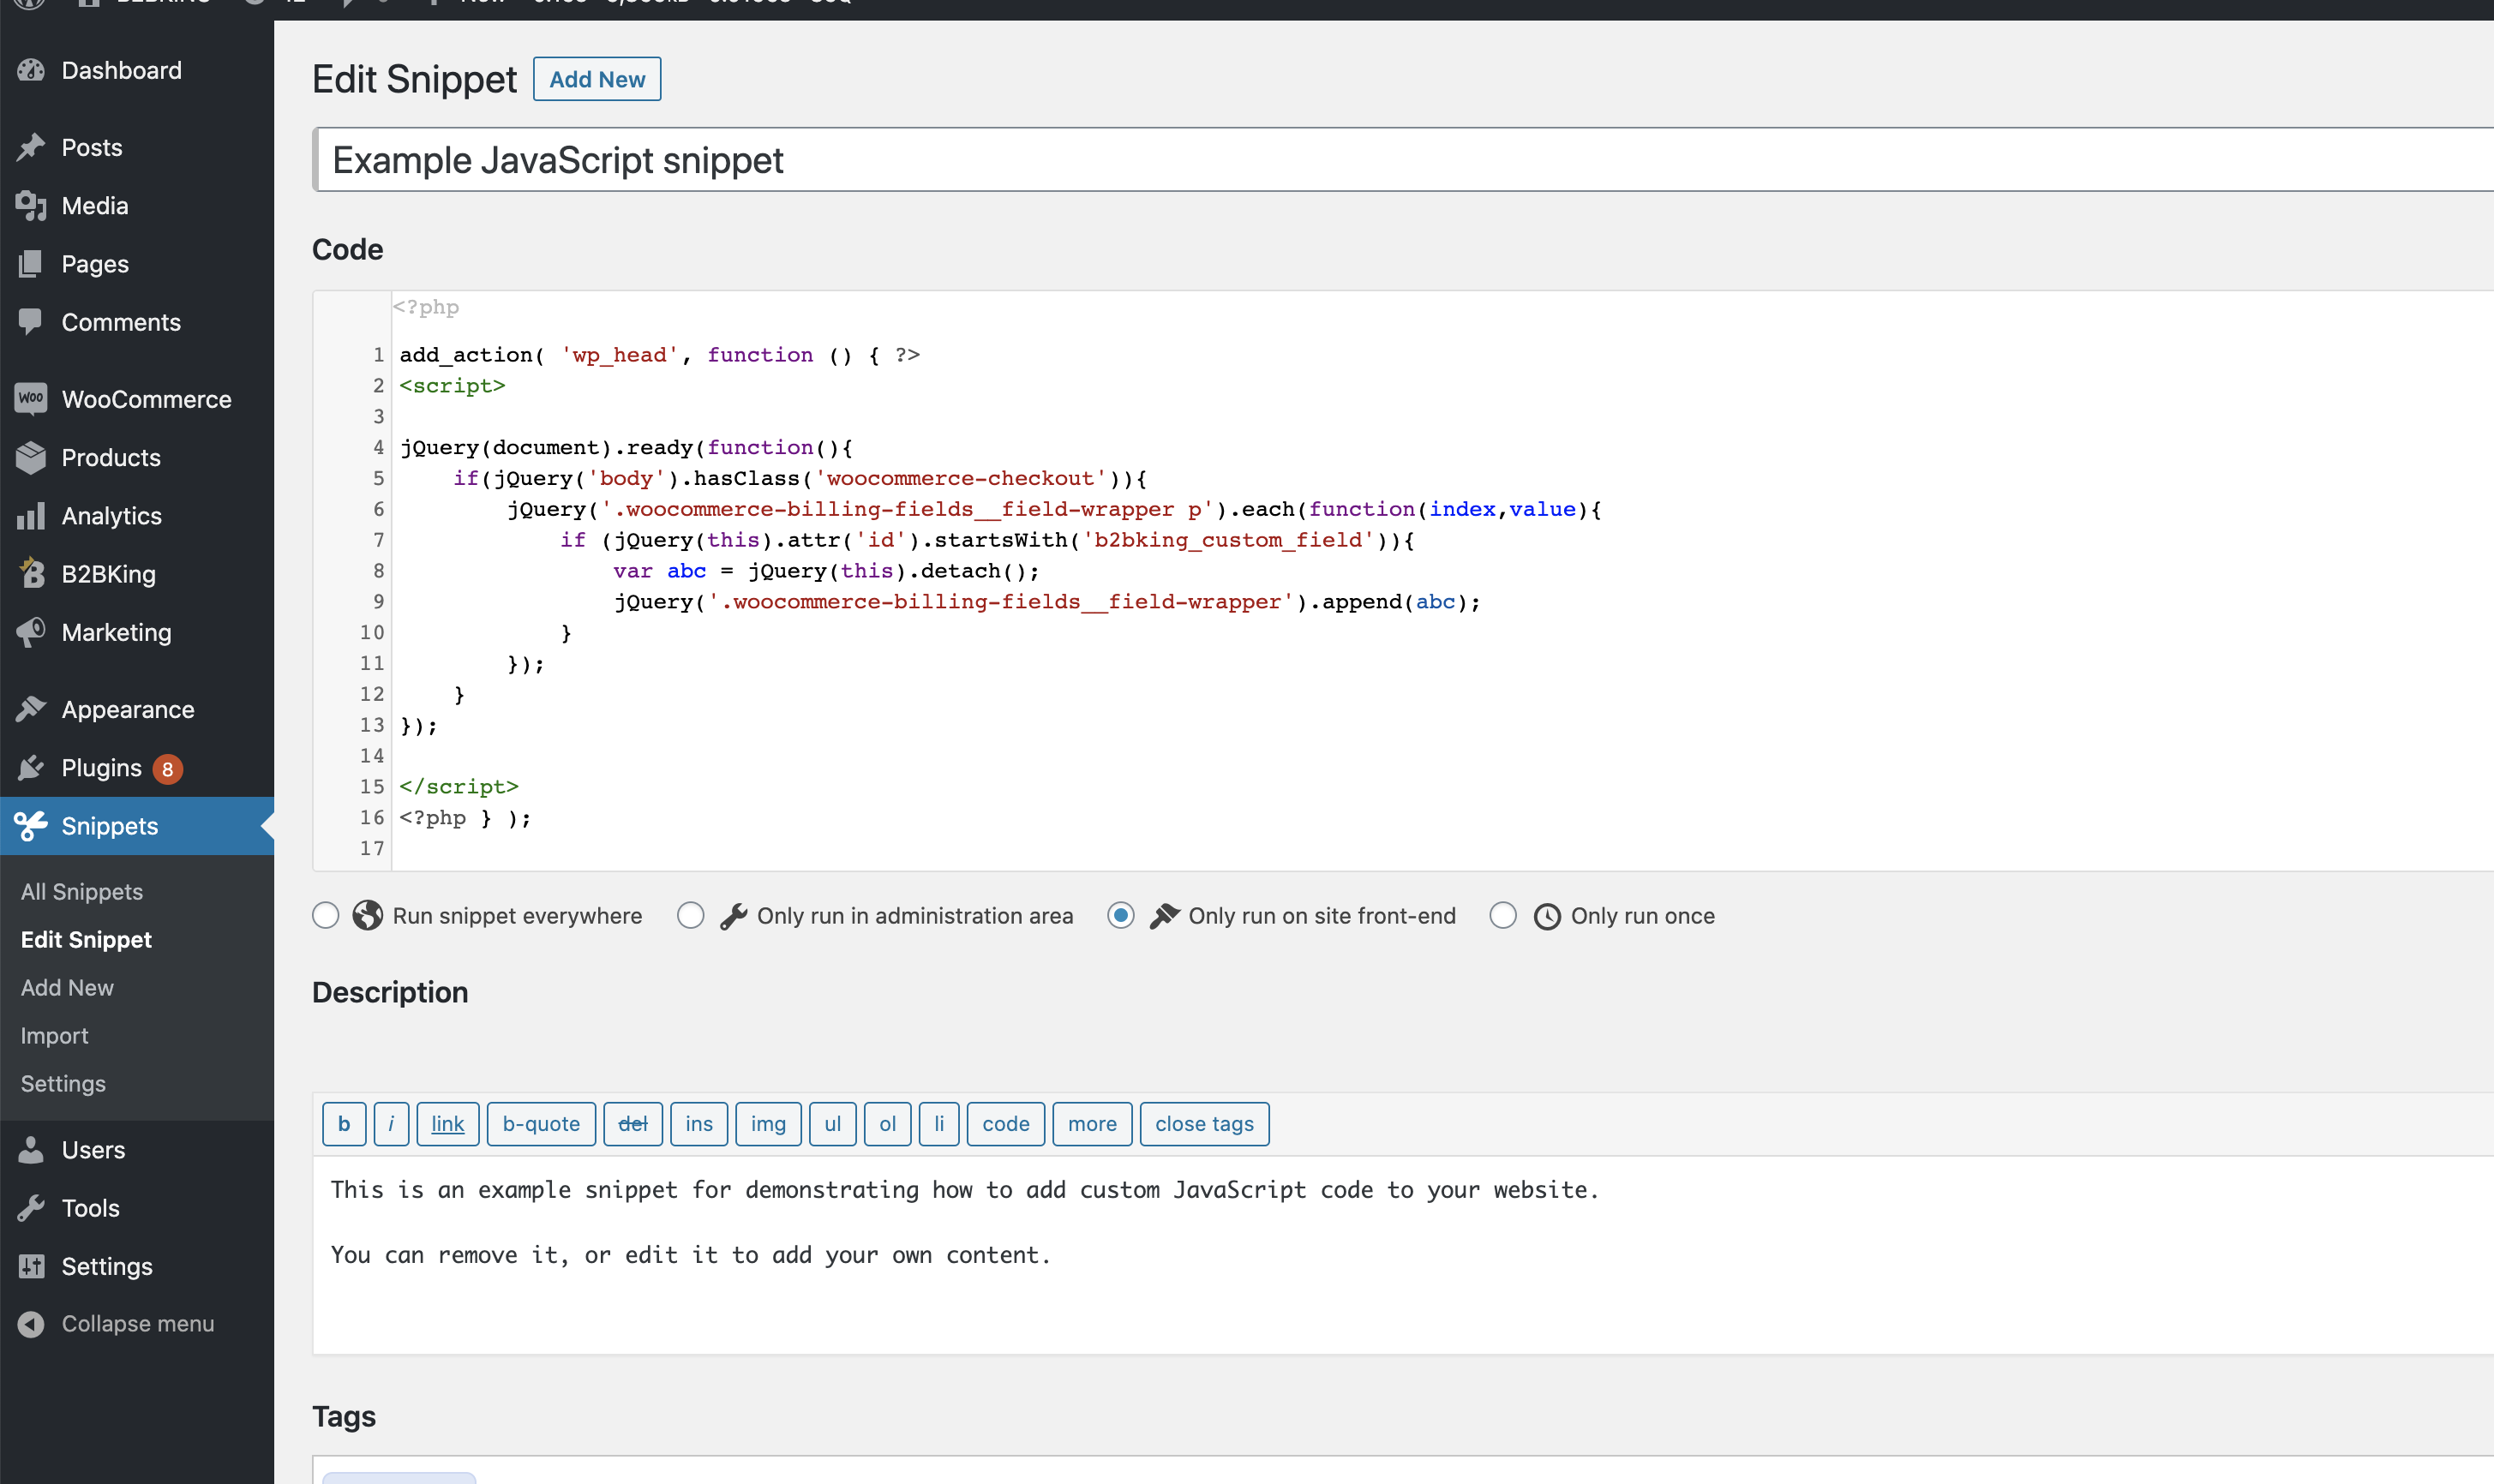Click the Pages icon in sidebar
The height and width of the screenshot is (1484, 2494).
click(x=31, y=264)
